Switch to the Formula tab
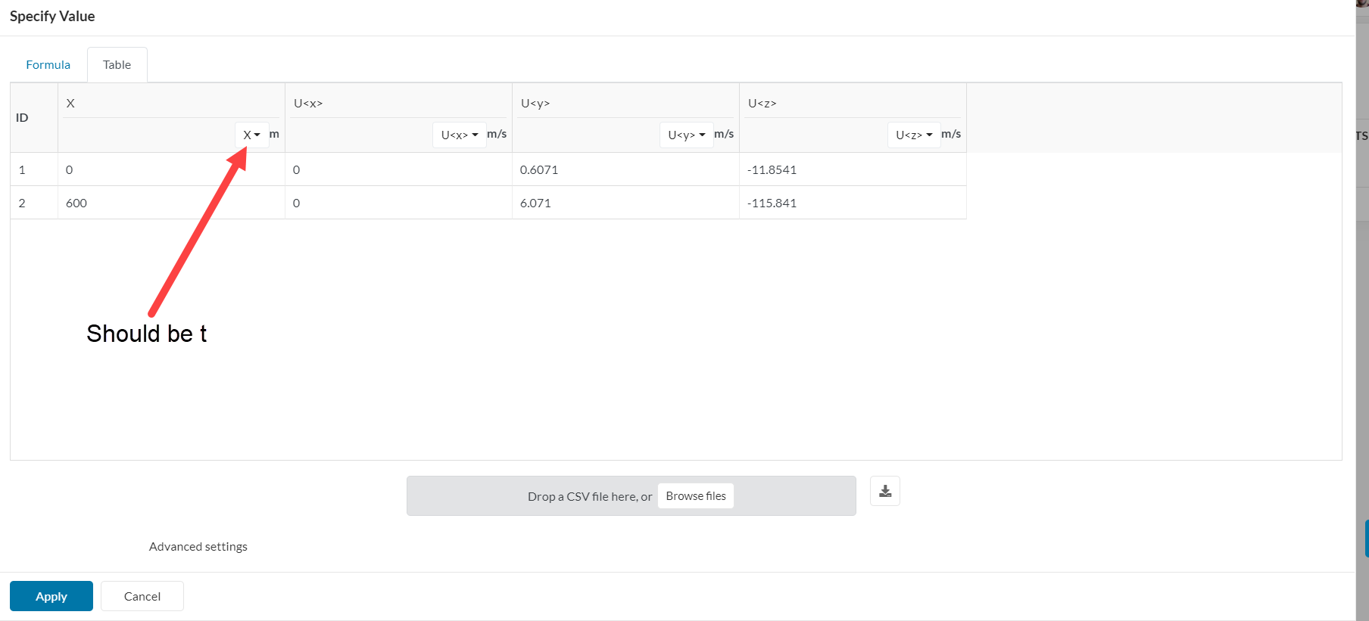Screen dimensions: 1369x621 pos(48,65)
